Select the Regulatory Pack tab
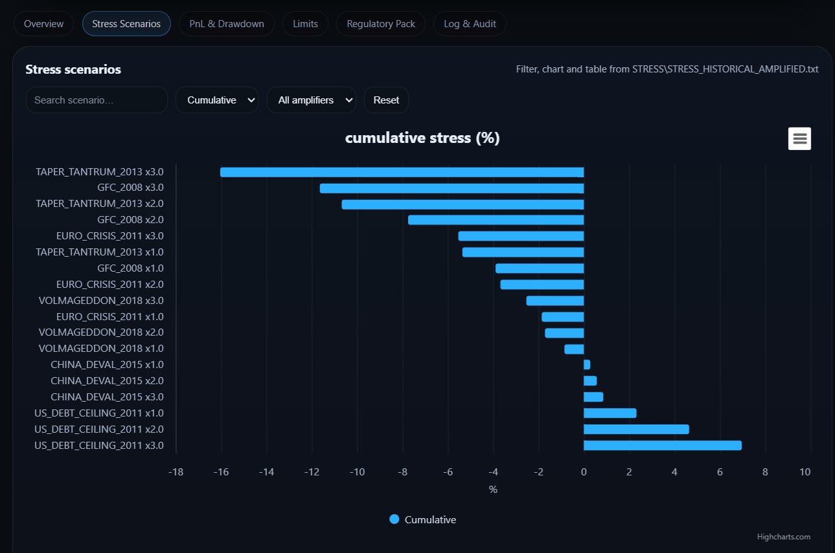 380,24
